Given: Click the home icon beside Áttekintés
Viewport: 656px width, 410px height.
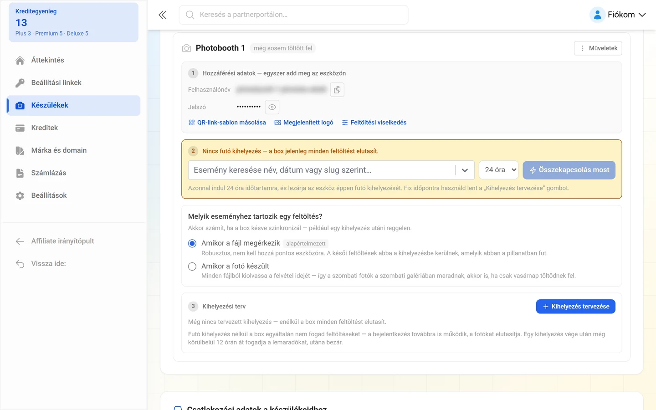Looking at the screenshot, I should (x=20, y=60).
